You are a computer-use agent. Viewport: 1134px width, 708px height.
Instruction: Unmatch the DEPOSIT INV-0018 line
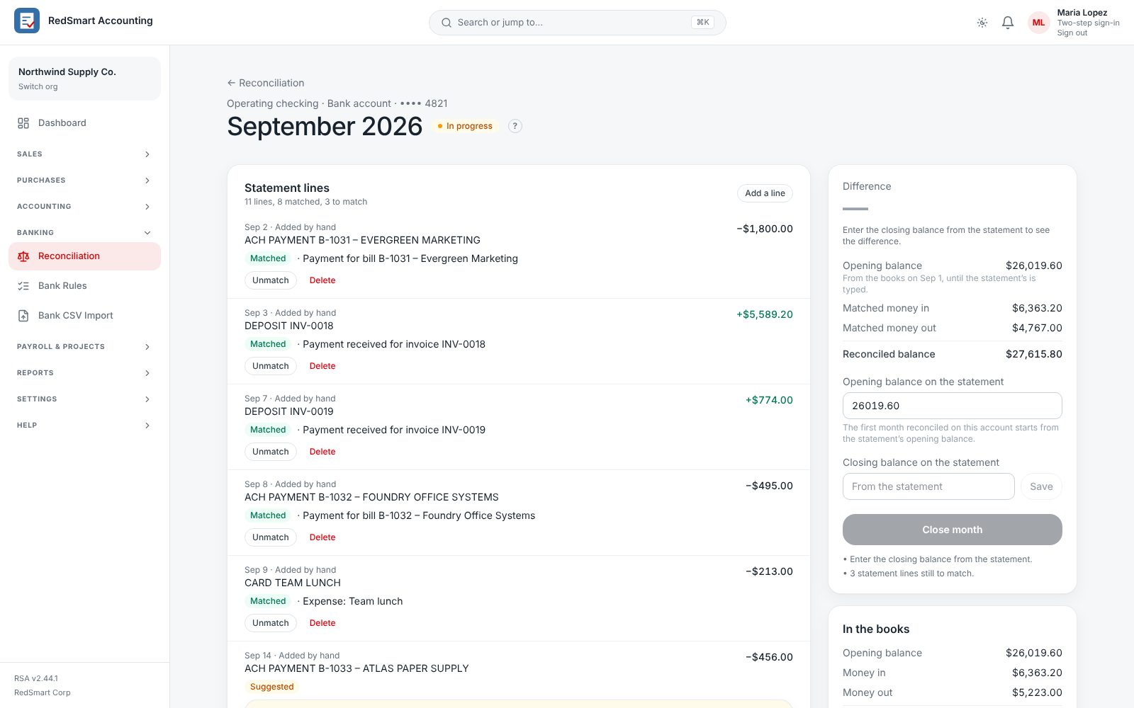271,366
